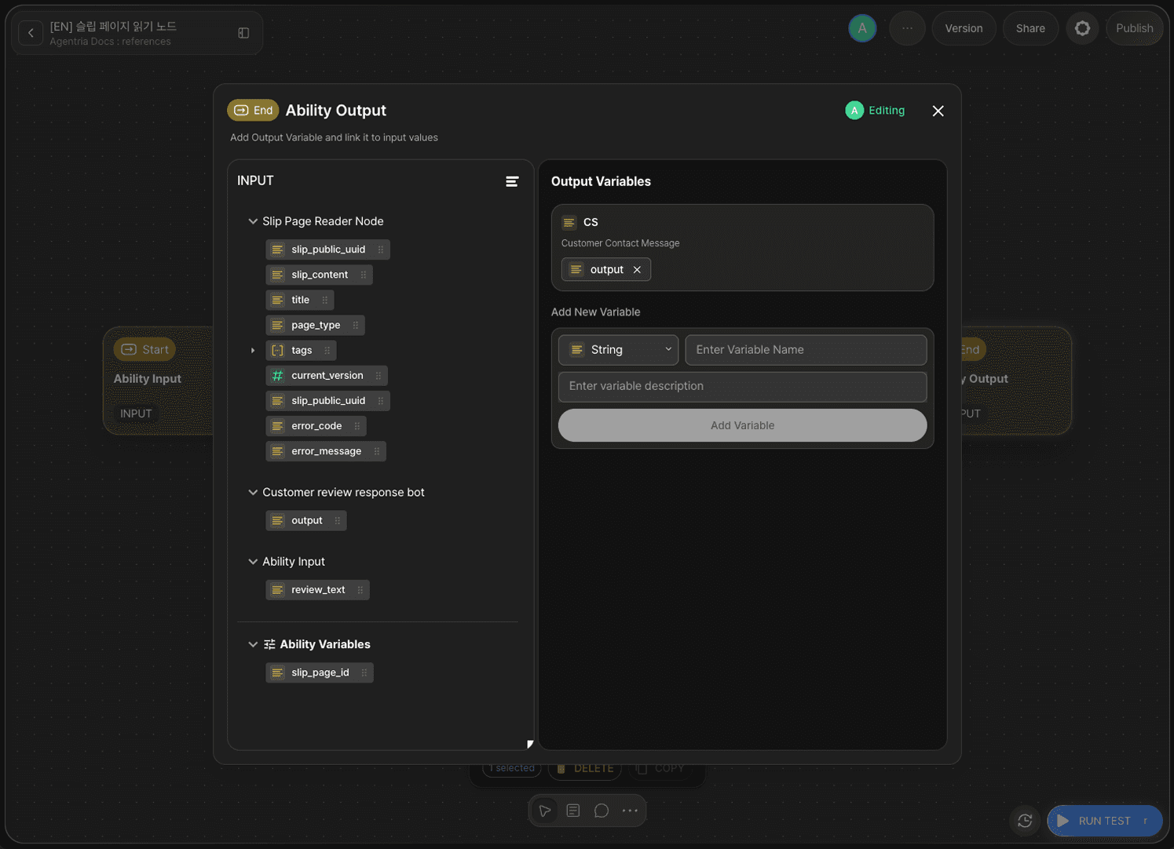Open Version history
Screen dimensions: 1174x849
[964, 28]
